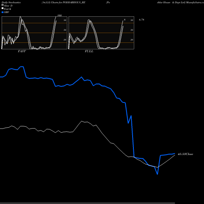Click the 'FAST' stochastic chart label
This screenshot has height=204, width=204.
click(x=22, y=51)
